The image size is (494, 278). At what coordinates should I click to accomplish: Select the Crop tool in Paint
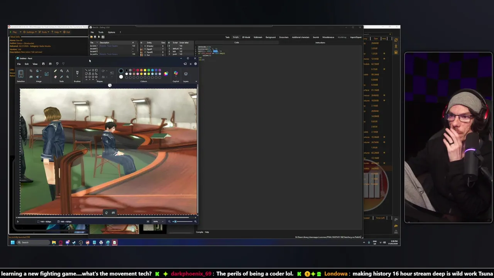(x=31, y=71)
